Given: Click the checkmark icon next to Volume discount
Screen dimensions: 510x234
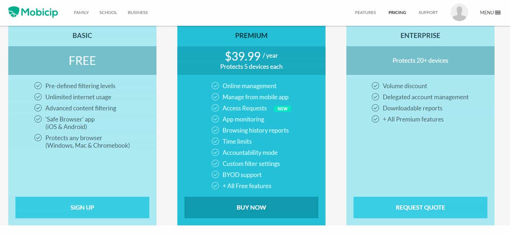Looking at the screenshot, I should pos(375,86).
